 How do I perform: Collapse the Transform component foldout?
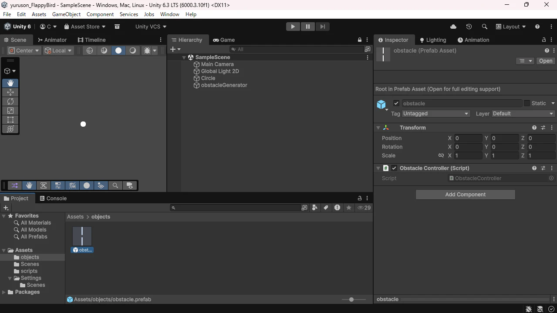click(378, 128)
